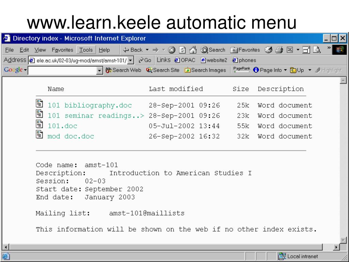Click the Stop loading icon

coord(171,50)
